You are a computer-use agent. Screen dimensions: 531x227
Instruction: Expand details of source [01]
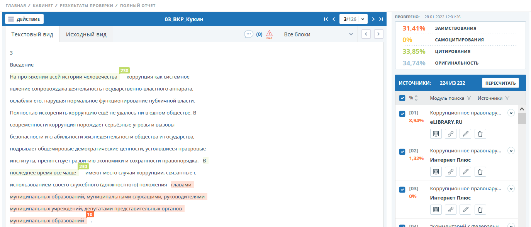(x=511, y=113)
